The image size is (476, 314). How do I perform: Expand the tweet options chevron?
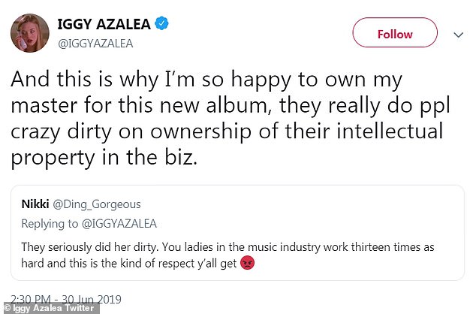point(458,34)
